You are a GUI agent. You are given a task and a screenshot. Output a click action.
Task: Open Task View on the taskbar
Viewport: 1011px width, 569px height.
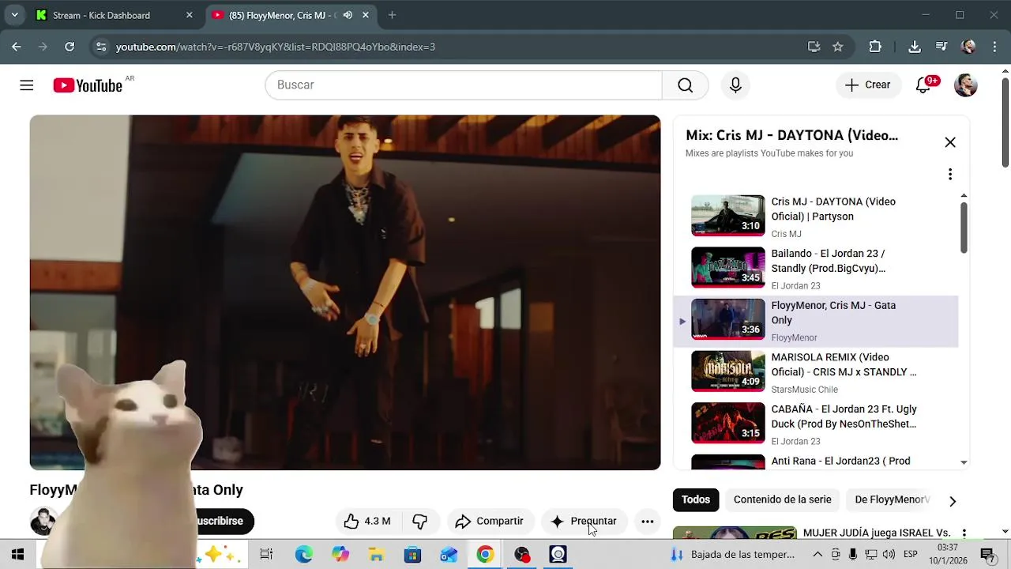266,555
